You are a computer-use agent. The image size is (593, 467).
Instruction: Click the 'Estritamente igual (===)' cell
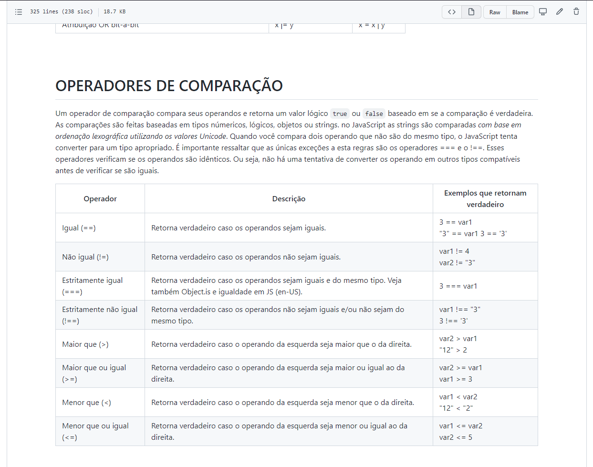[x=100, y=286]
